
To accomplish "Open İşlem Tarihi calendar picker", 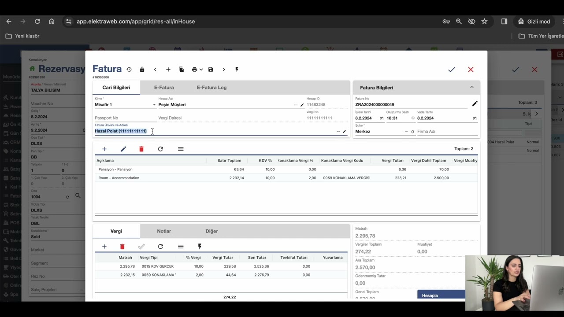I will coord(382,118).
